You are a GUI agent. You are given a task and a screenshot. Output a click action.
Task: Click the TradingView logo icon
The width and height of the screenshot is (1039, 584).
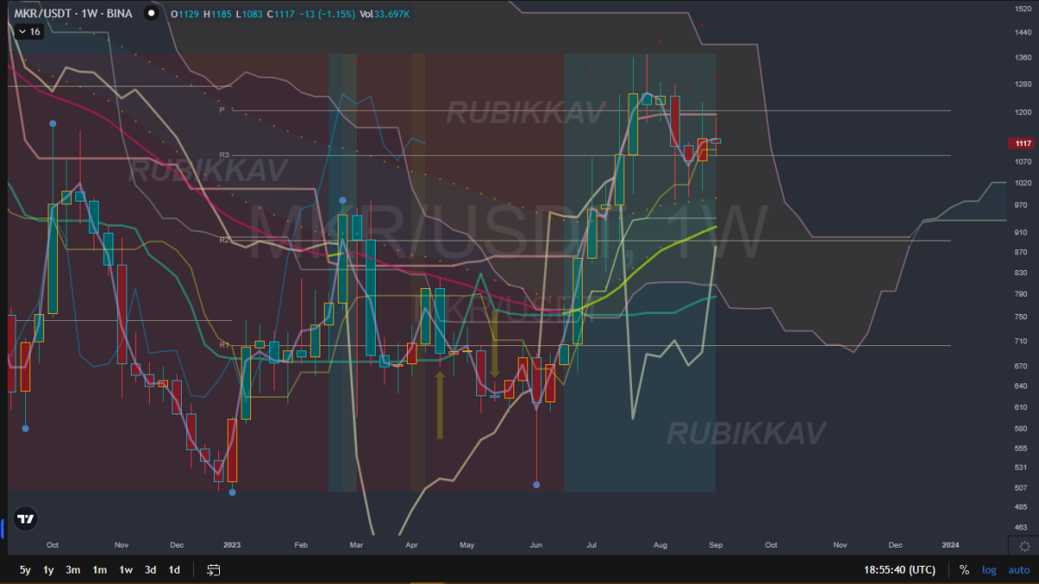(x=26, y=518)
